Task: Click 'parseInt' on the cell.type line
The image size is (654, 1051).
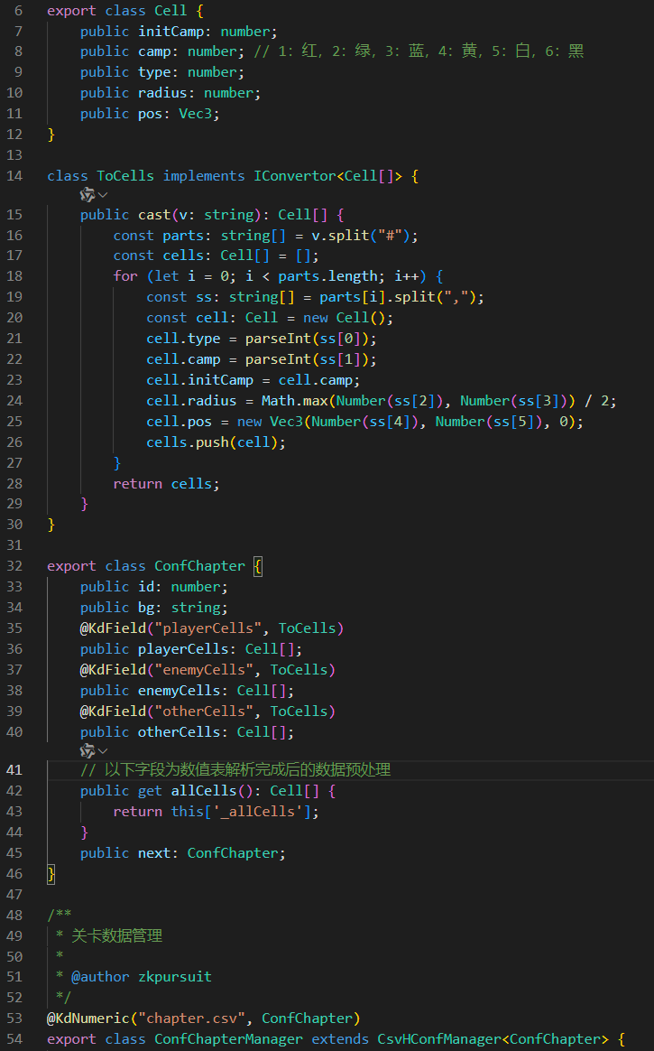Action: point(278,339)
